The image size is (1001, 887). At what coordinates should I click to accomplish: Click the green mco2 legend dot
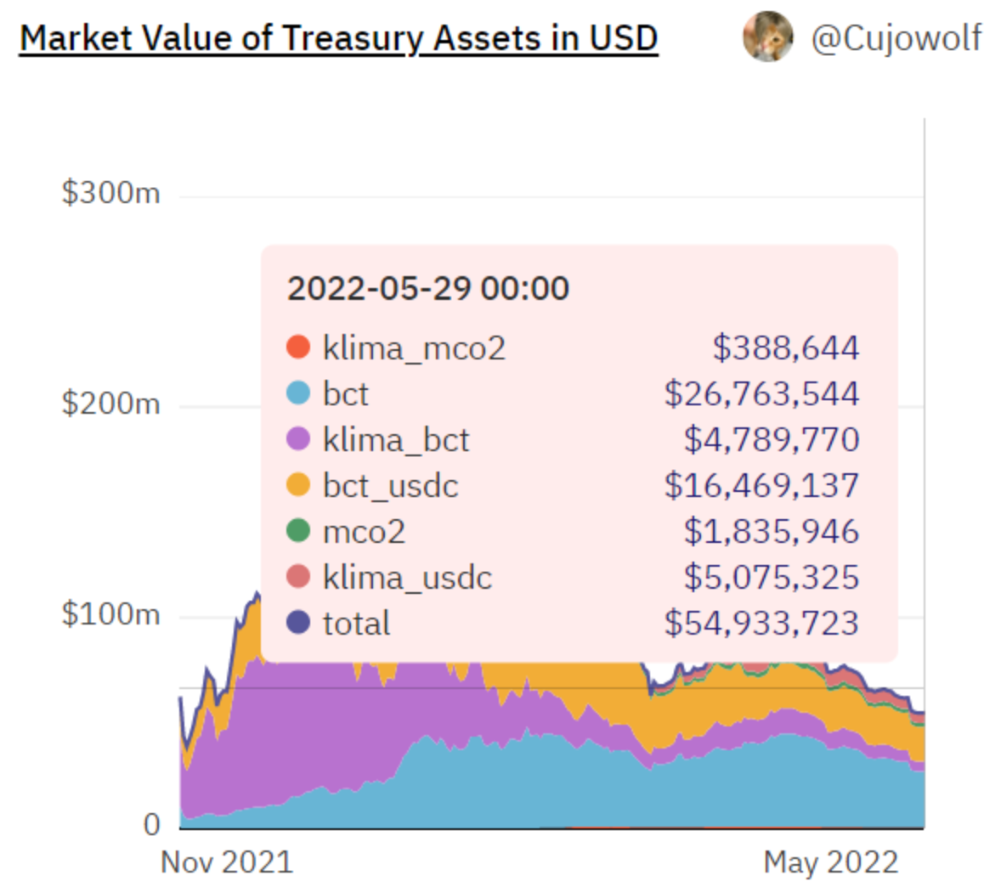point(298,531)
